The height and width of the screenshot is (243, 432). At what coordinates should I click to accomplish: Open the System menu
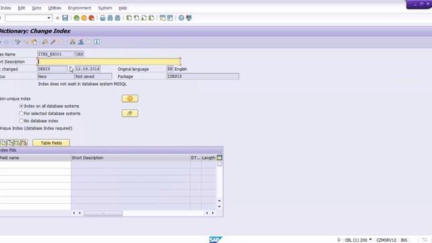coord(105,8)
